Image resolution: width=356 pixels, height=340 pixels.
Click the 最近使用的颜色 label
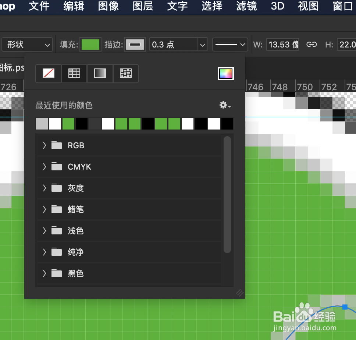[64, 105]
